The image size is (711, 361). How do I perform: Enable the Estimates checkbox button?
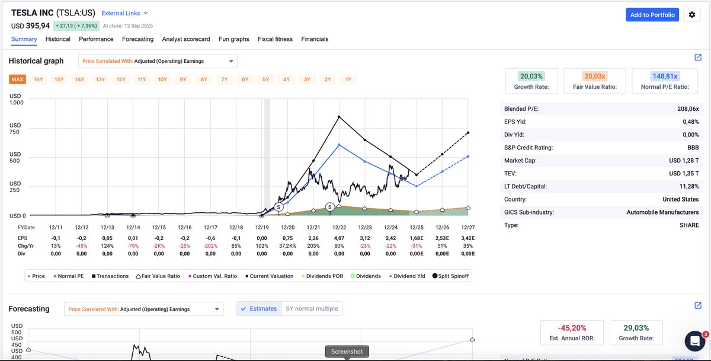(259, 309)
